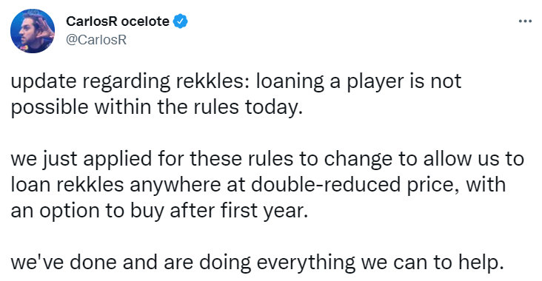The height and width of the screenshot is (281, 542).
Task: Click the line starting "loan rekkles anywhere"
Action: (x=258, y=185)
